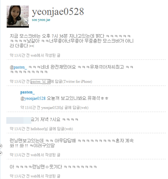Click timestamp before 'pasten_님 글' reply link
The height and width of the screenshot is (179, 168).
coord(20,82)
